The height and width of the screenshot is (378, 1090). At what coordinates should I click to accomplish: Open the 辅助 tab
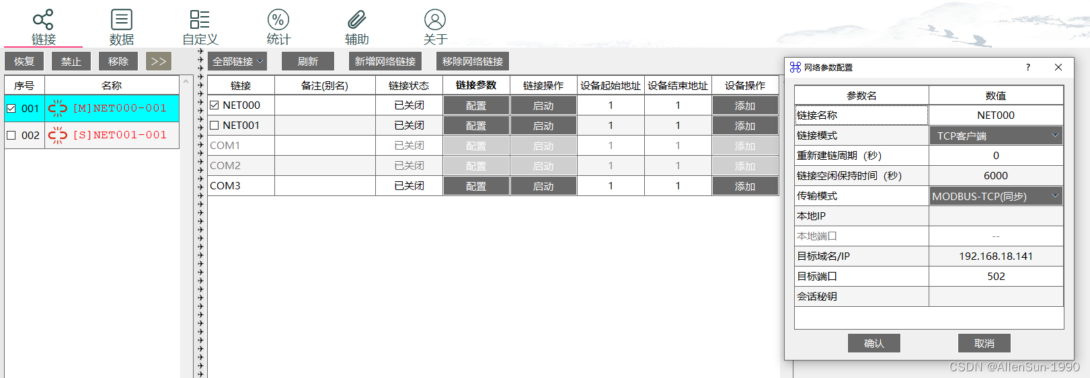pos(356,28)
